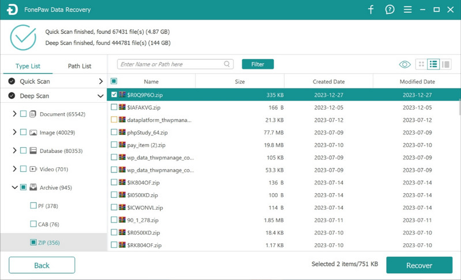This screenshot has width=461, height=280.
Task: Open the Facebook share icon
Action: click(371, 10)
